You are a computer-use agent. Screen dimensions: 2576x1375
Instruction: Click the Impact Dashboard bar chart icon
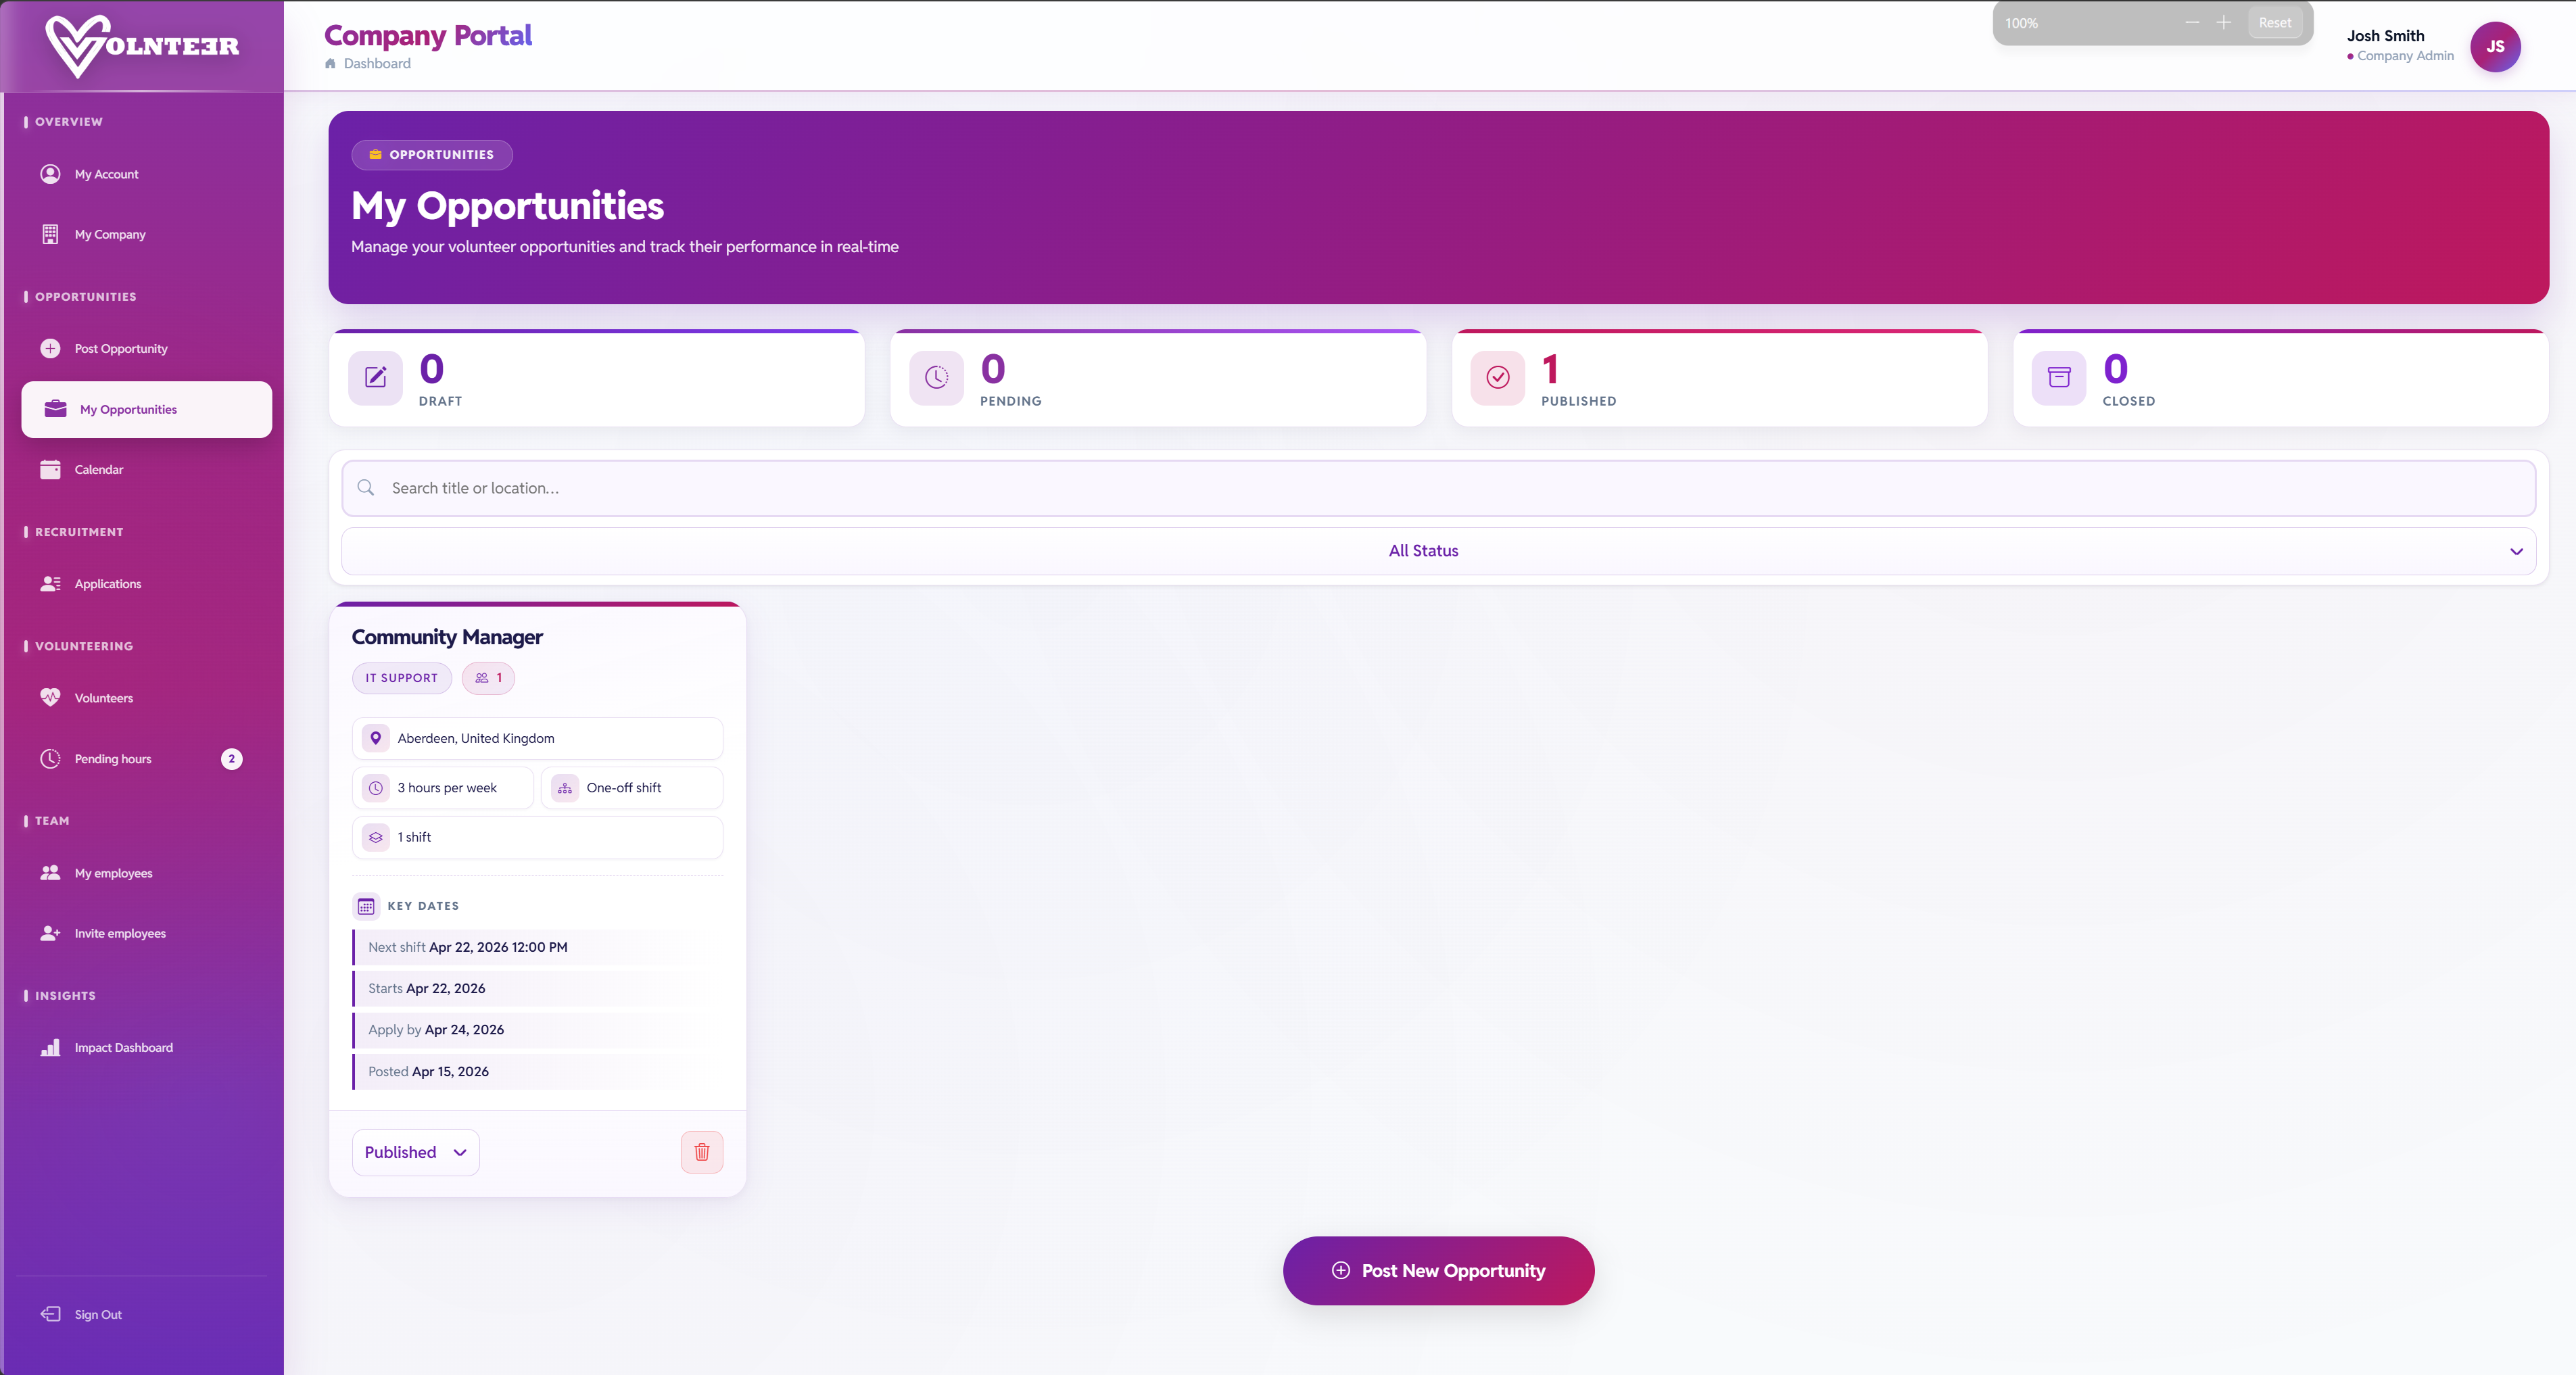tap(50, 1048)
